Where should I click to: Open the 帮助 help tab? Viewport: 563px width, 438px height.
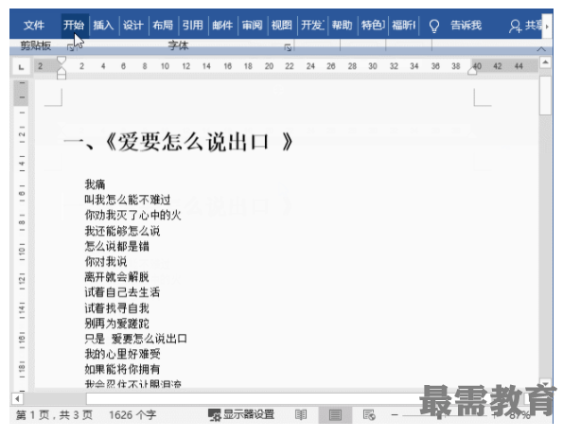pyautogui.click(x=342, y=26)
